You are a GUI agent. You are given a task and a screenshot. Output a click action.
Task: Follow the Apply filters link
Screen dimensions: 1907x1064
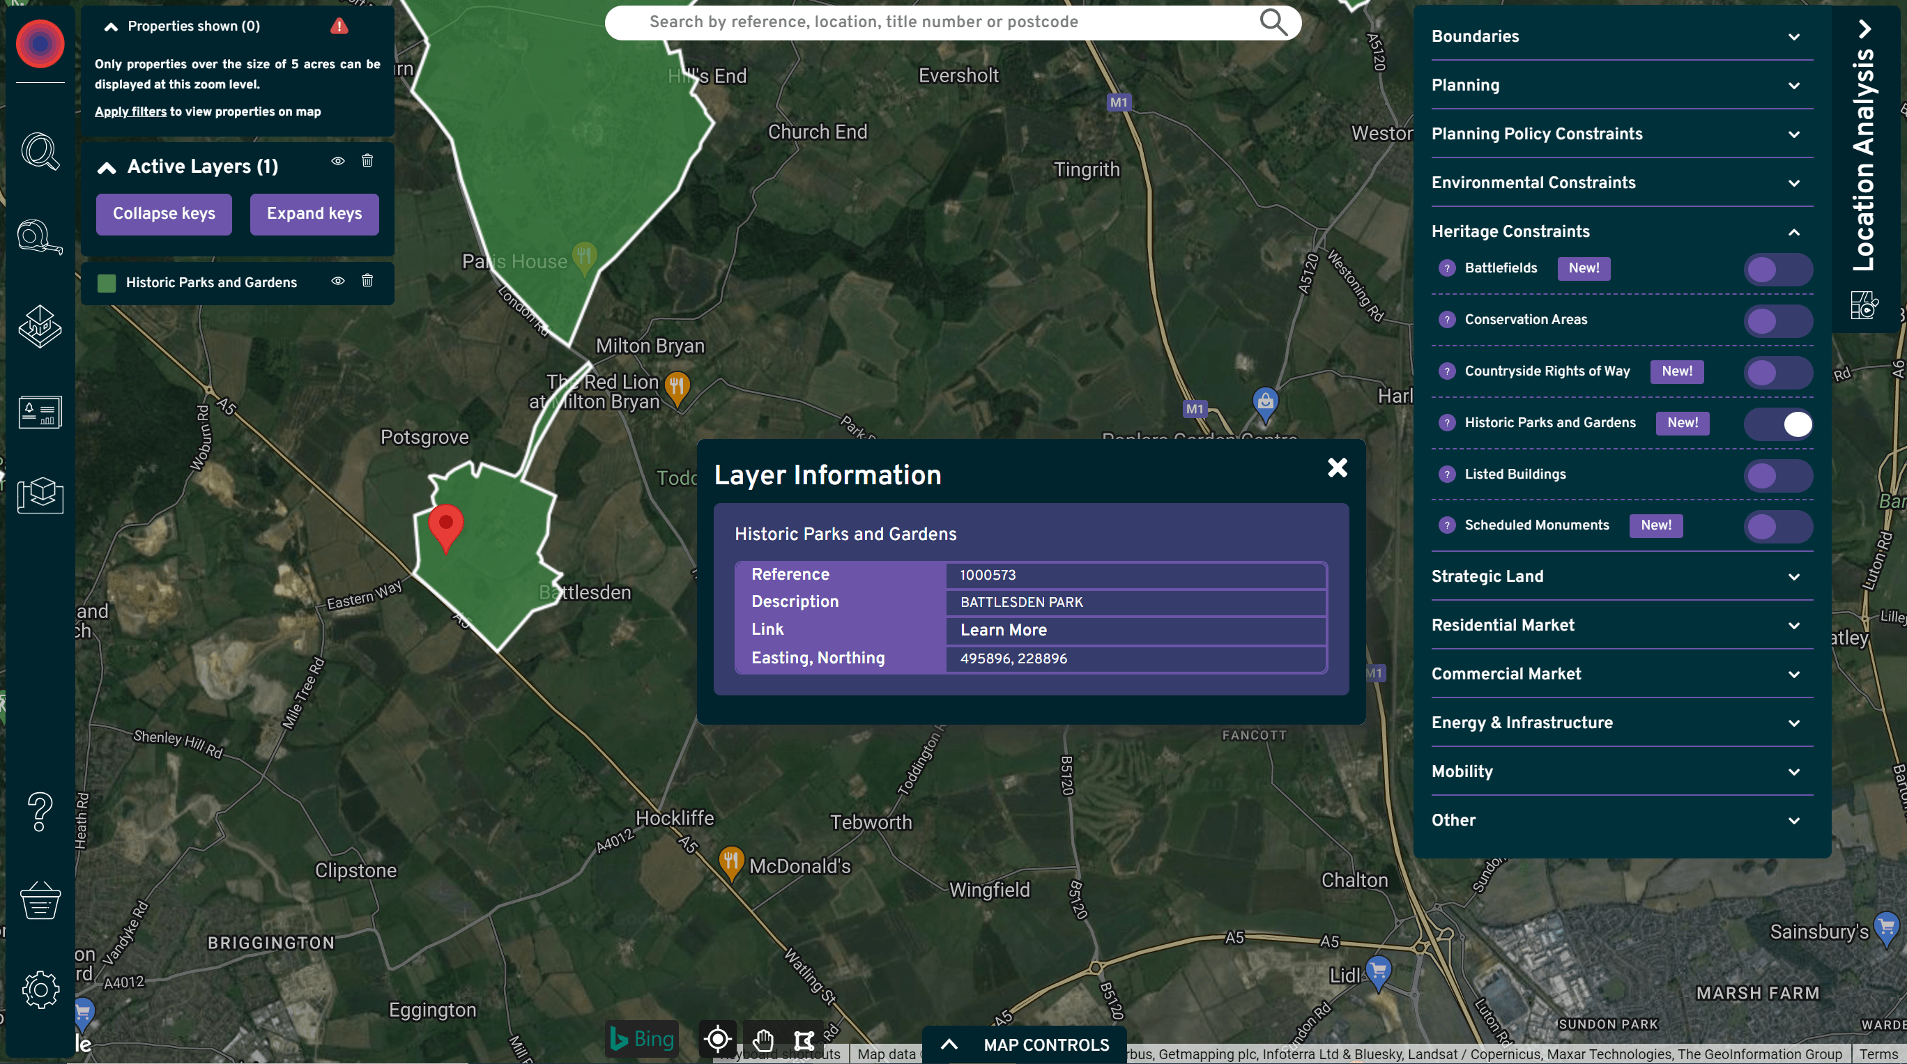[x=130, y=111]
